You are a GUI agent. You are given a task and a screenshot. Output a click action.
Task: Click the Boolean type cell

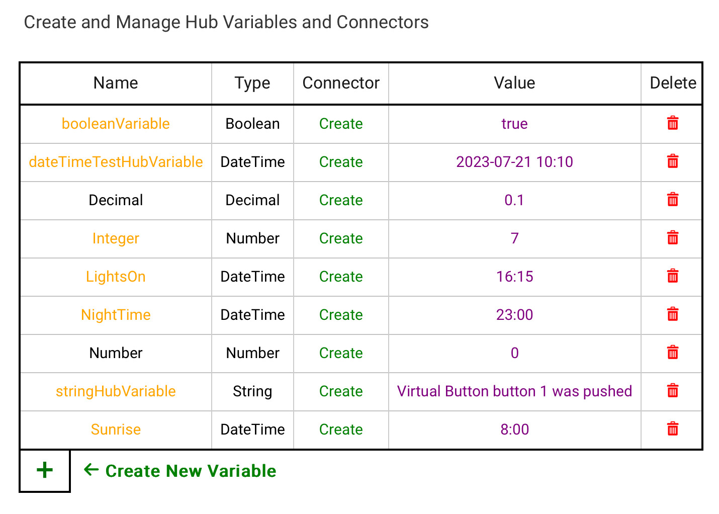coord(252,124)
